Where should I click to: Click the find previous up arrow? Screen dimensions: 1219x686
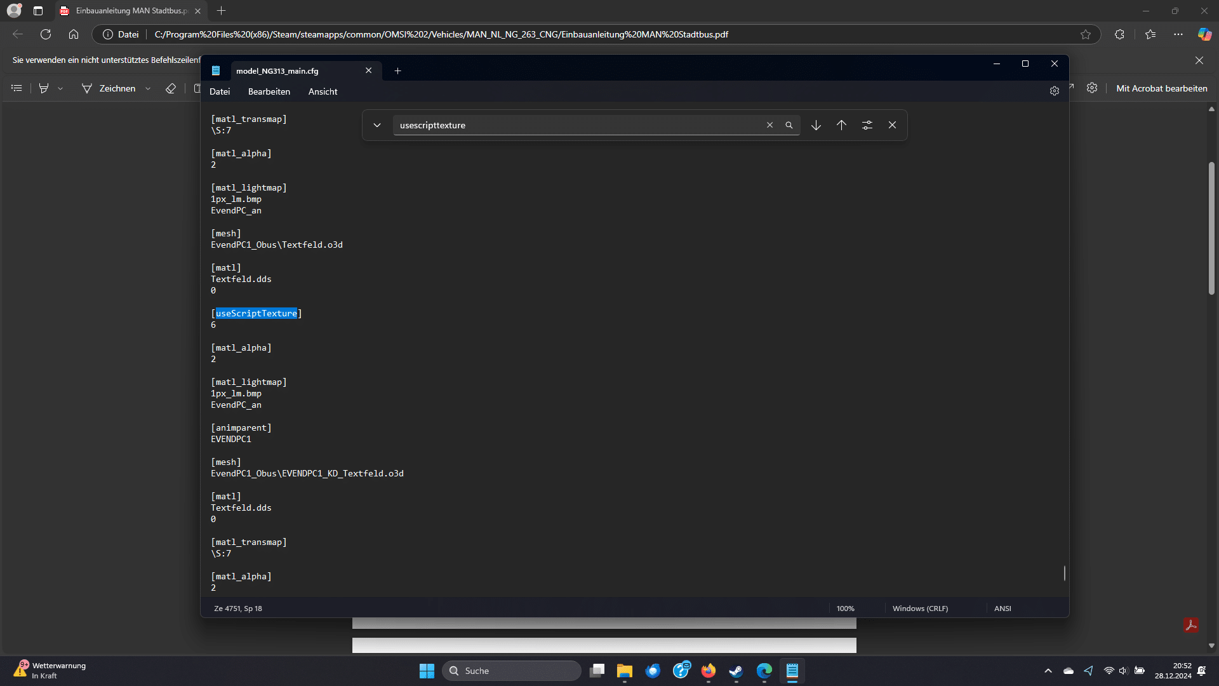[x=841, y=125]
